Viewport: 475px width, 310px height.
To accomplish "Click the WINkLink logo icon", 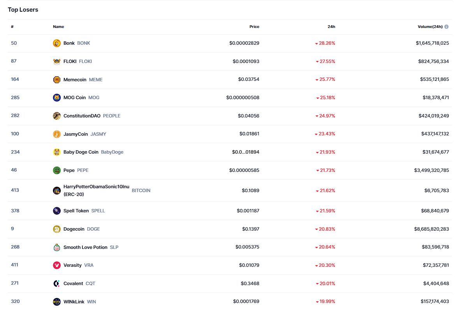I will pyautogui.click(x=57, y=301).
